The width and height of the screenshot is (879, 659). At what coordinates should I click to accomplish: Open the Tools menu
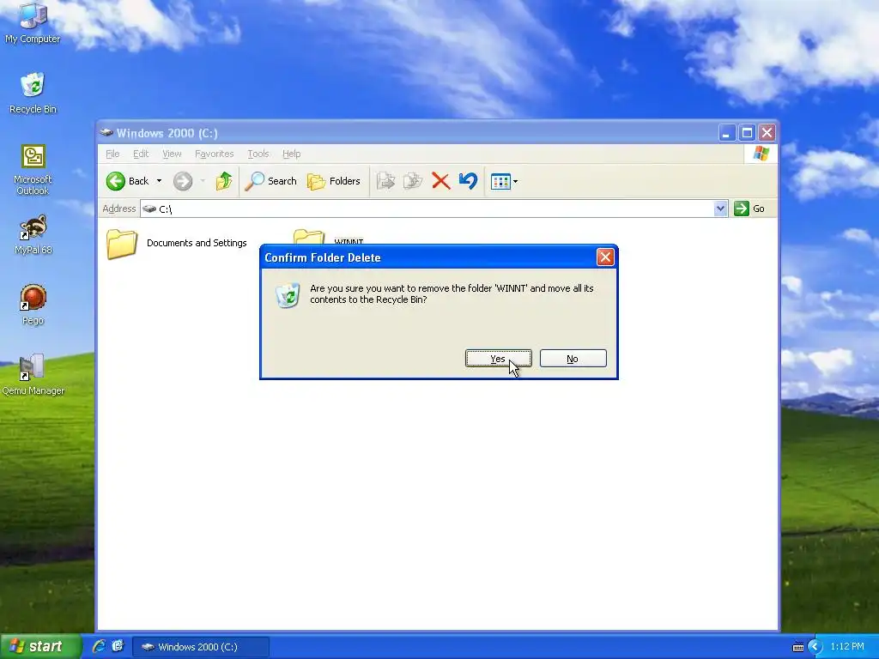point(258,154)
